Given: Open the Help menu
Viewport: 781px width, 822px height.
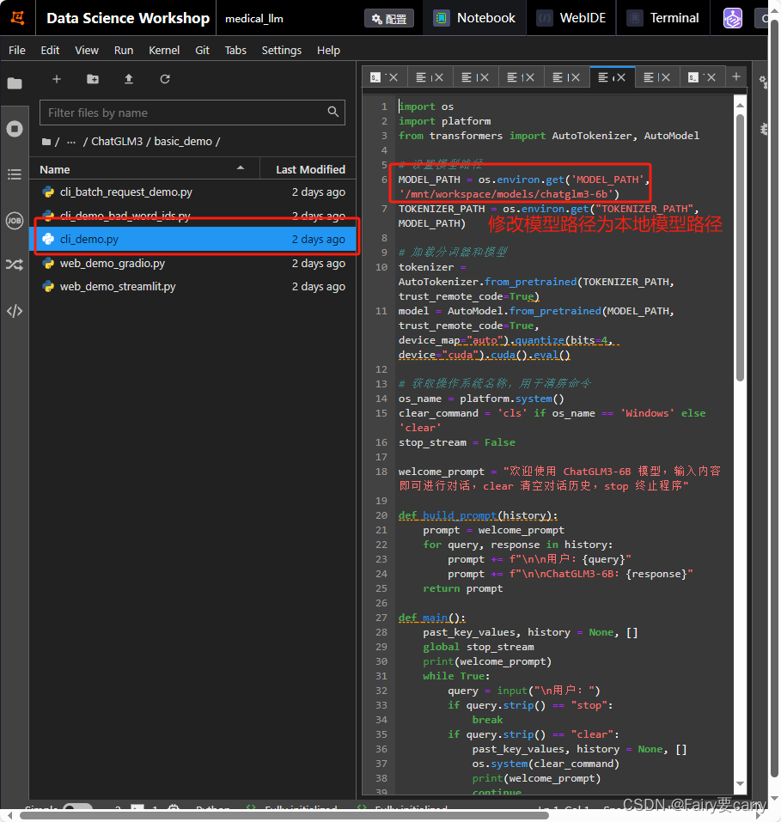Looking at the screenshot, I should (x=328, y=51).
